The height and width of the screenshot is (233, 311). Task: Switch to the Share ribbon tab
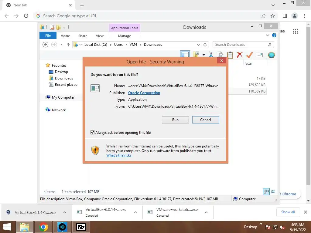coord(83,36)
